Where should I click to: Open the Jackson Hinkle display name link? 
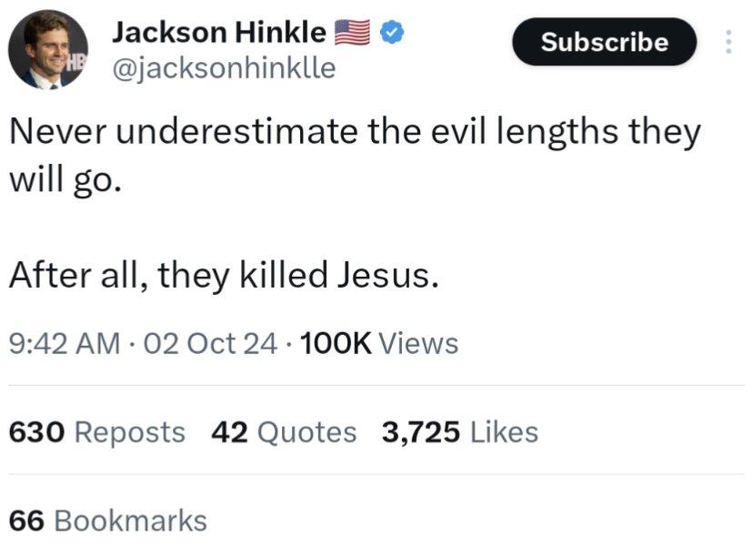(x=219, y=32)
